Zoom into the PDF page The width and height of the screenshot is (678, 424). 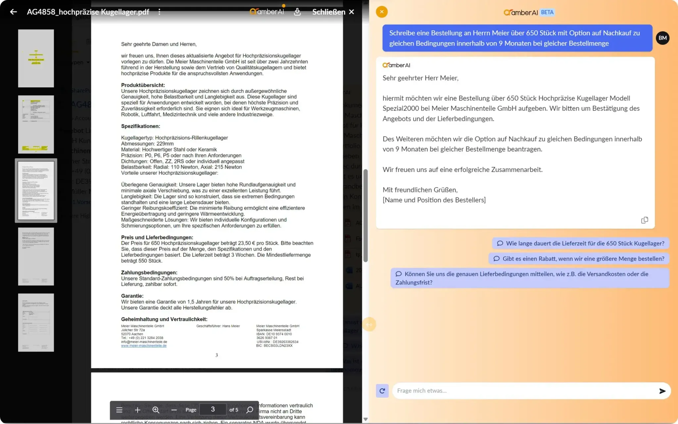tap(156, 410)
